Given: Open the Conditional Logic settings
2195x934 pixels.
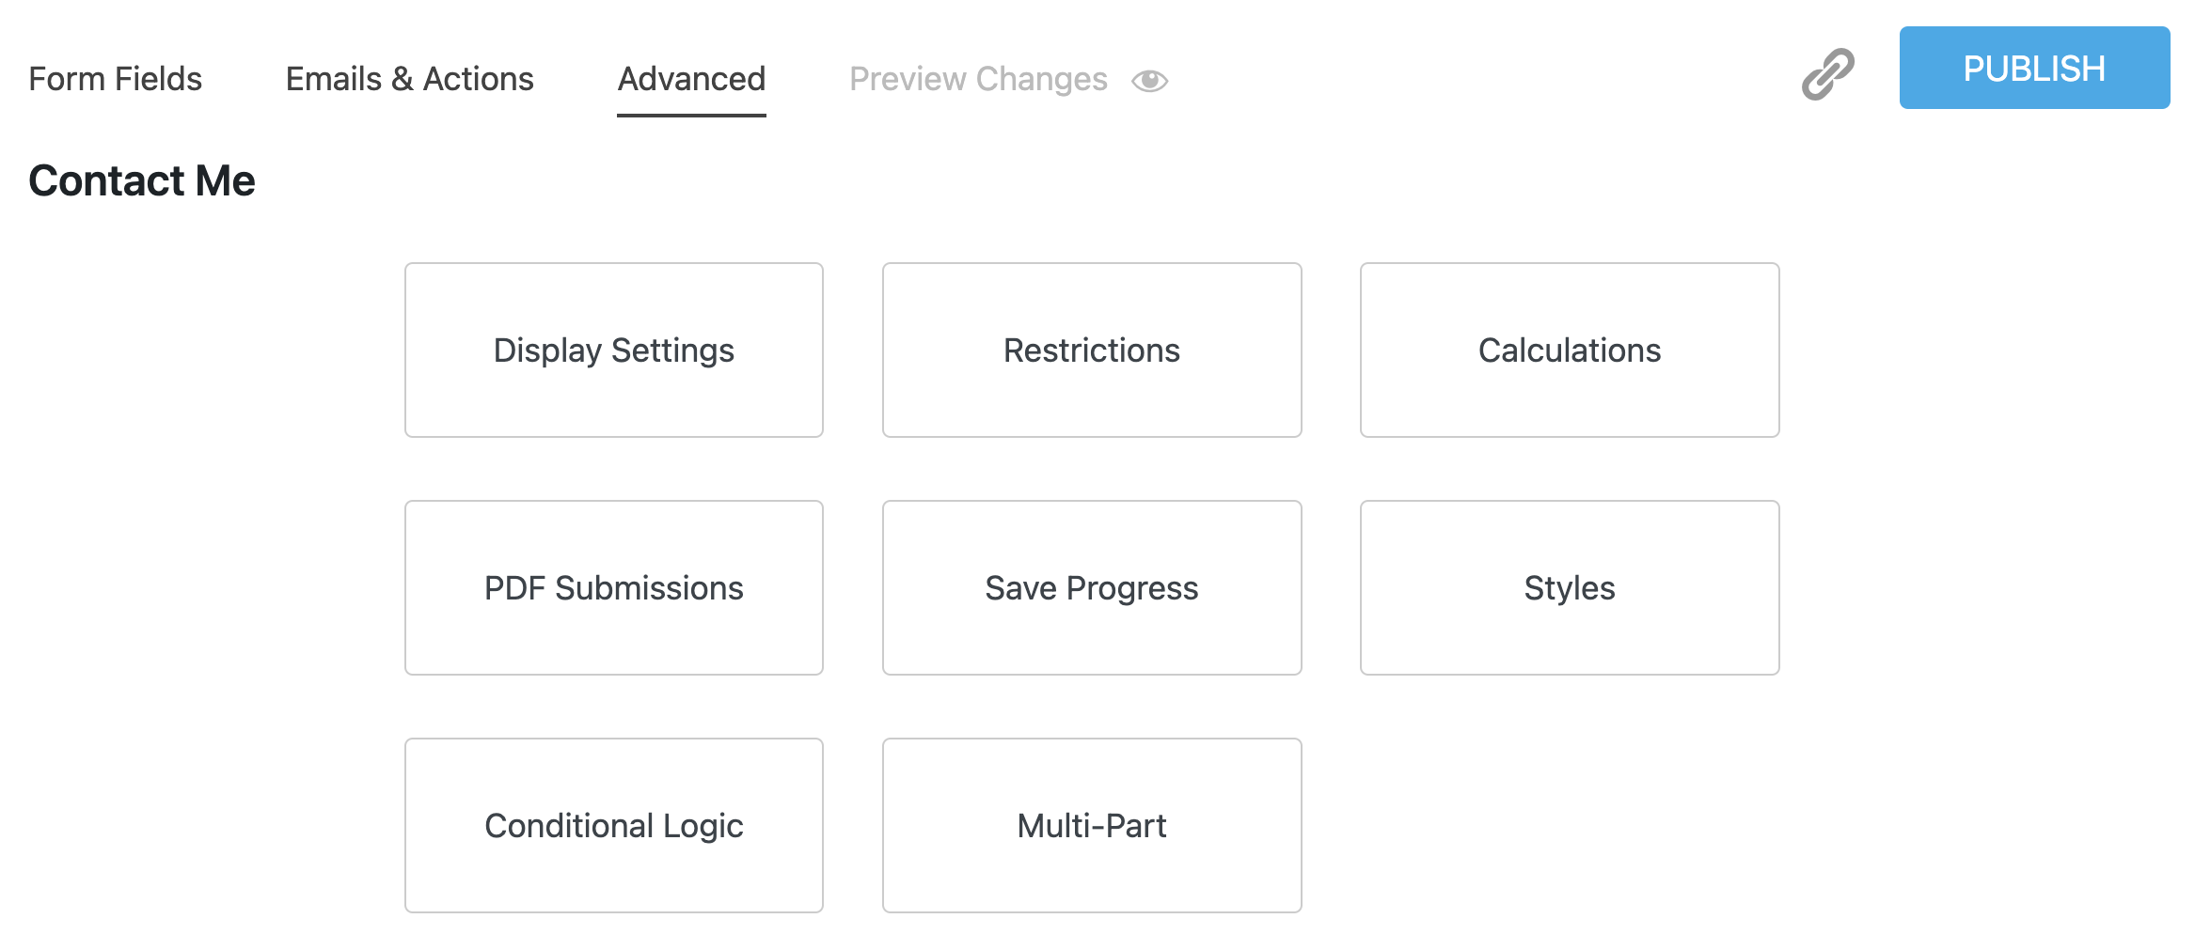Looking at the screenshot, I should [613, 826].
